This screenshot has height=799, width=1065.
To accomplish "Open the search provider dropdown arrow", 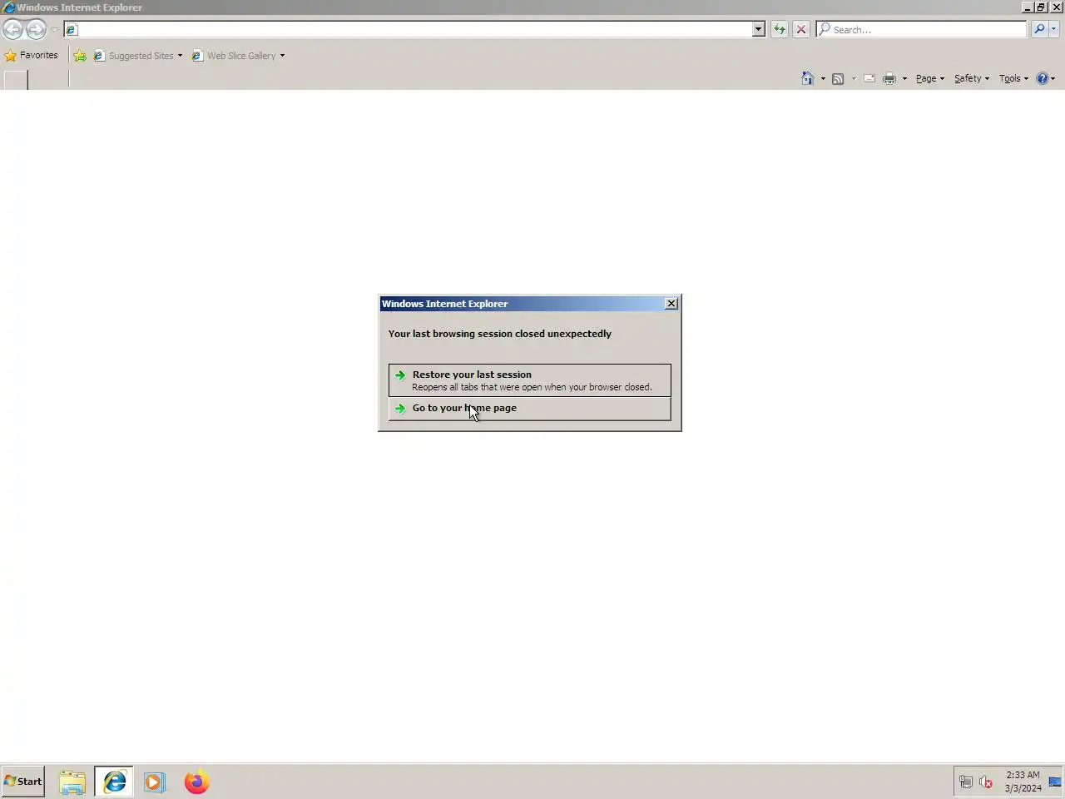I will 1054,29.
